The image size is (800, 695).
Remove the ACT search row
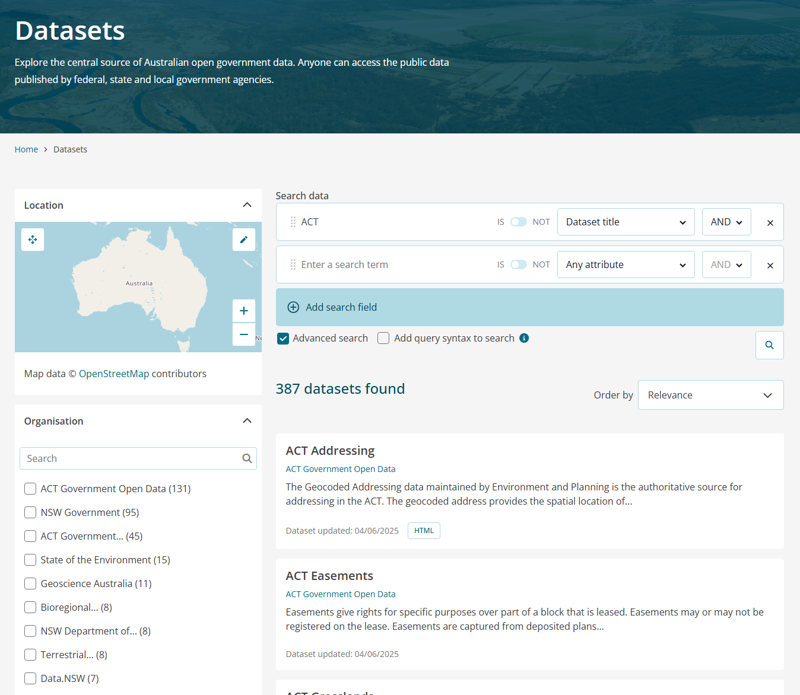point(770,223)
